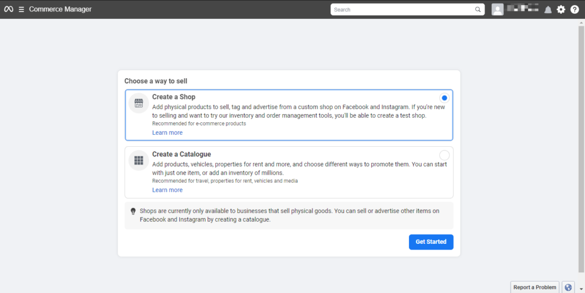Click the Get Started button

click(x=431, y=242)
